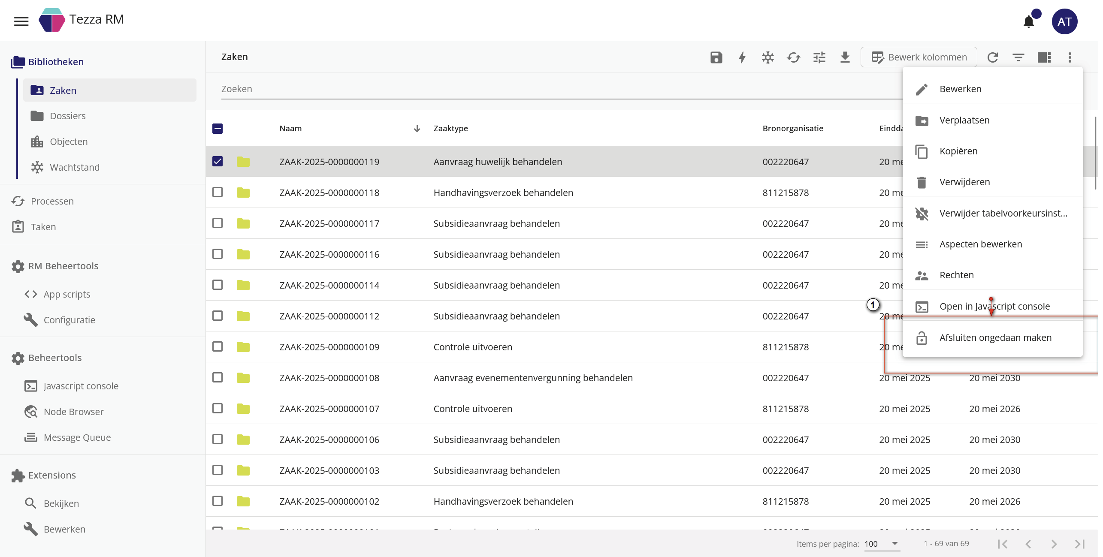
Task: Click folder icon of ZAAK-2025-0000000109
Action: coord(243,347)
